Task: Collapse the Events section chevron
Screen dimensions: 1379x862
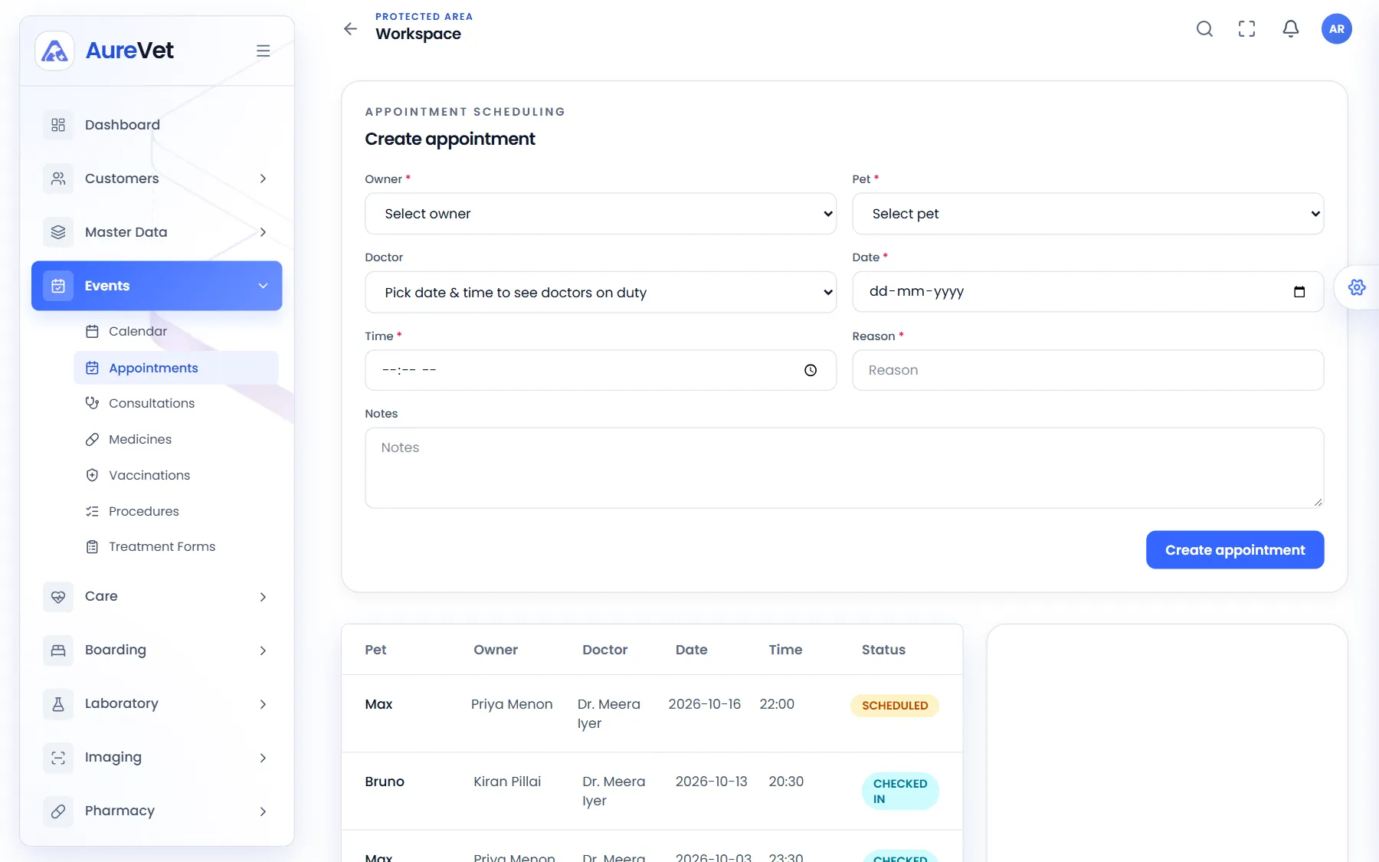Action: tap(263, 286)
